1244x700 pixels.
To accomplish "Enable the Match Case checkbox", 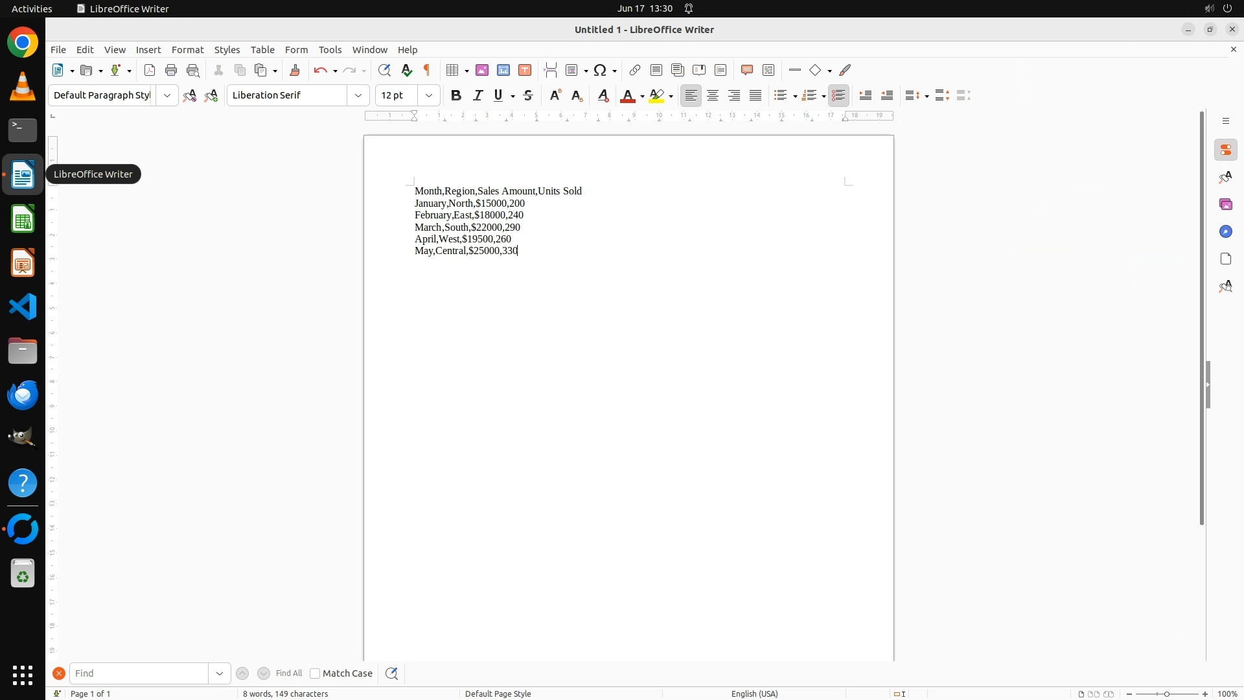I will tap(315, 673).
